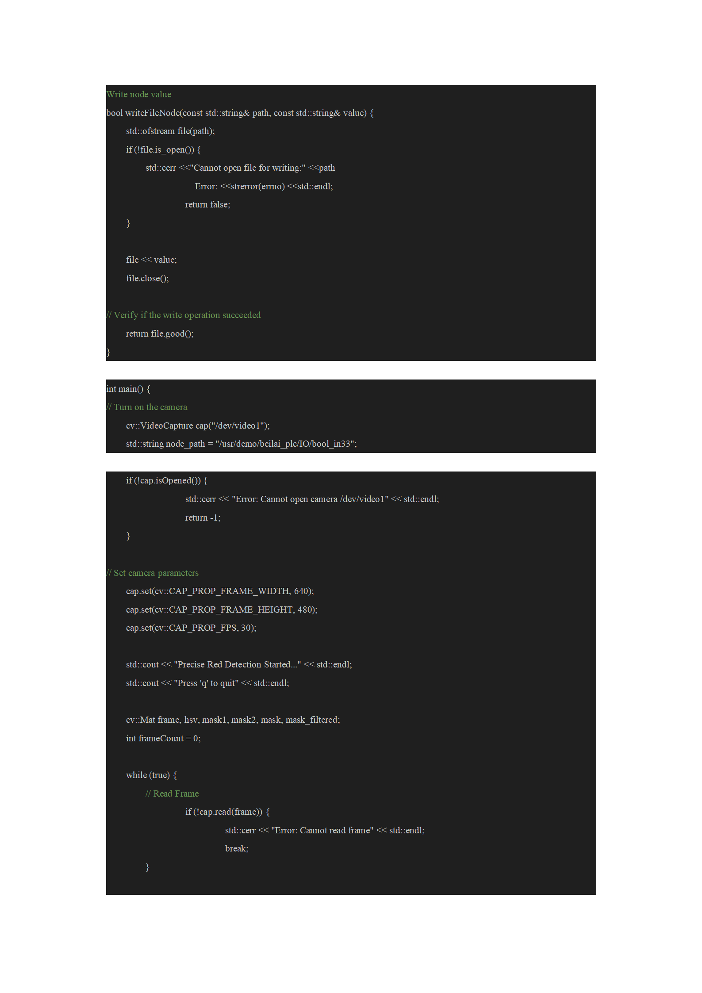The image size is (702, 993).
Task: Click the "Precise Red Detection Started" line
Action: pyautogui.click(x=239, y=664)
